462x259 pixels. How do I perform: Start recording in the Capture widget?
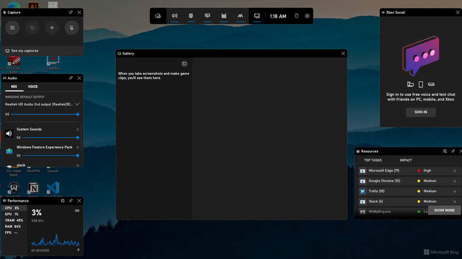(52, 28)
